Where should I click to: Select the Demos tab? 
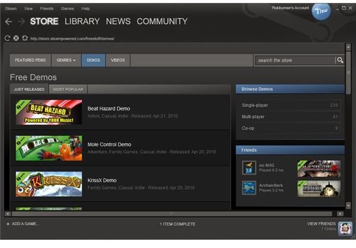coord(93,60)
